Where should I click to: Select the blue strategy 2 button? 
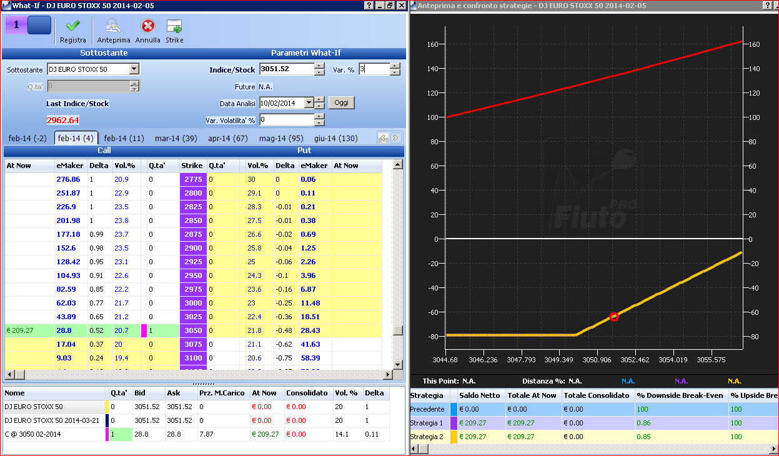39,25
